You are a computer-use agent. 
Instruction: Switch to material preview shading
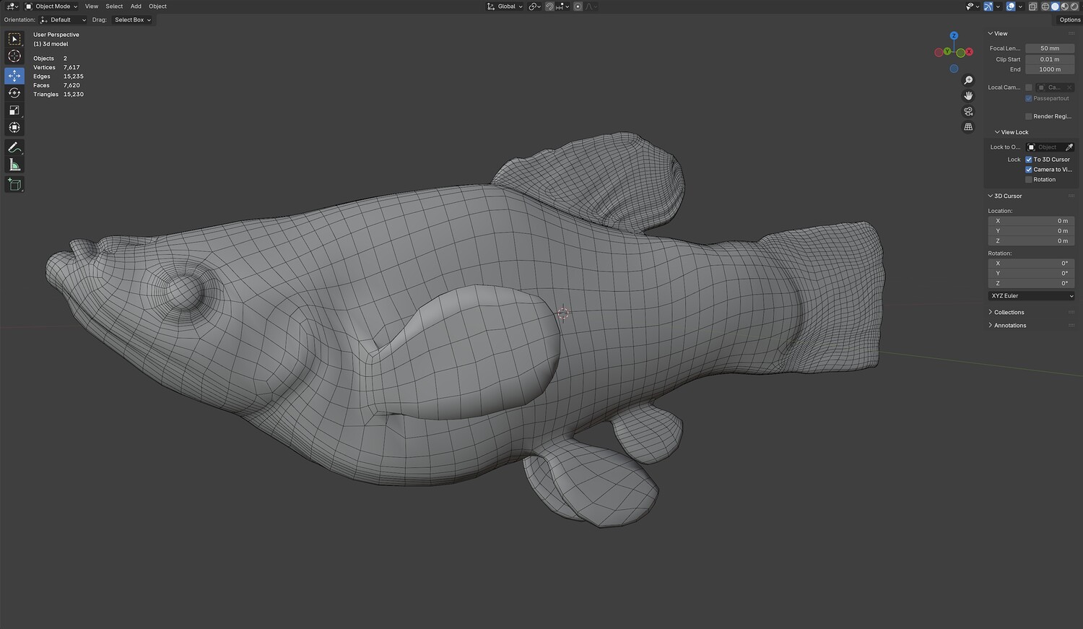(1064, 6)
